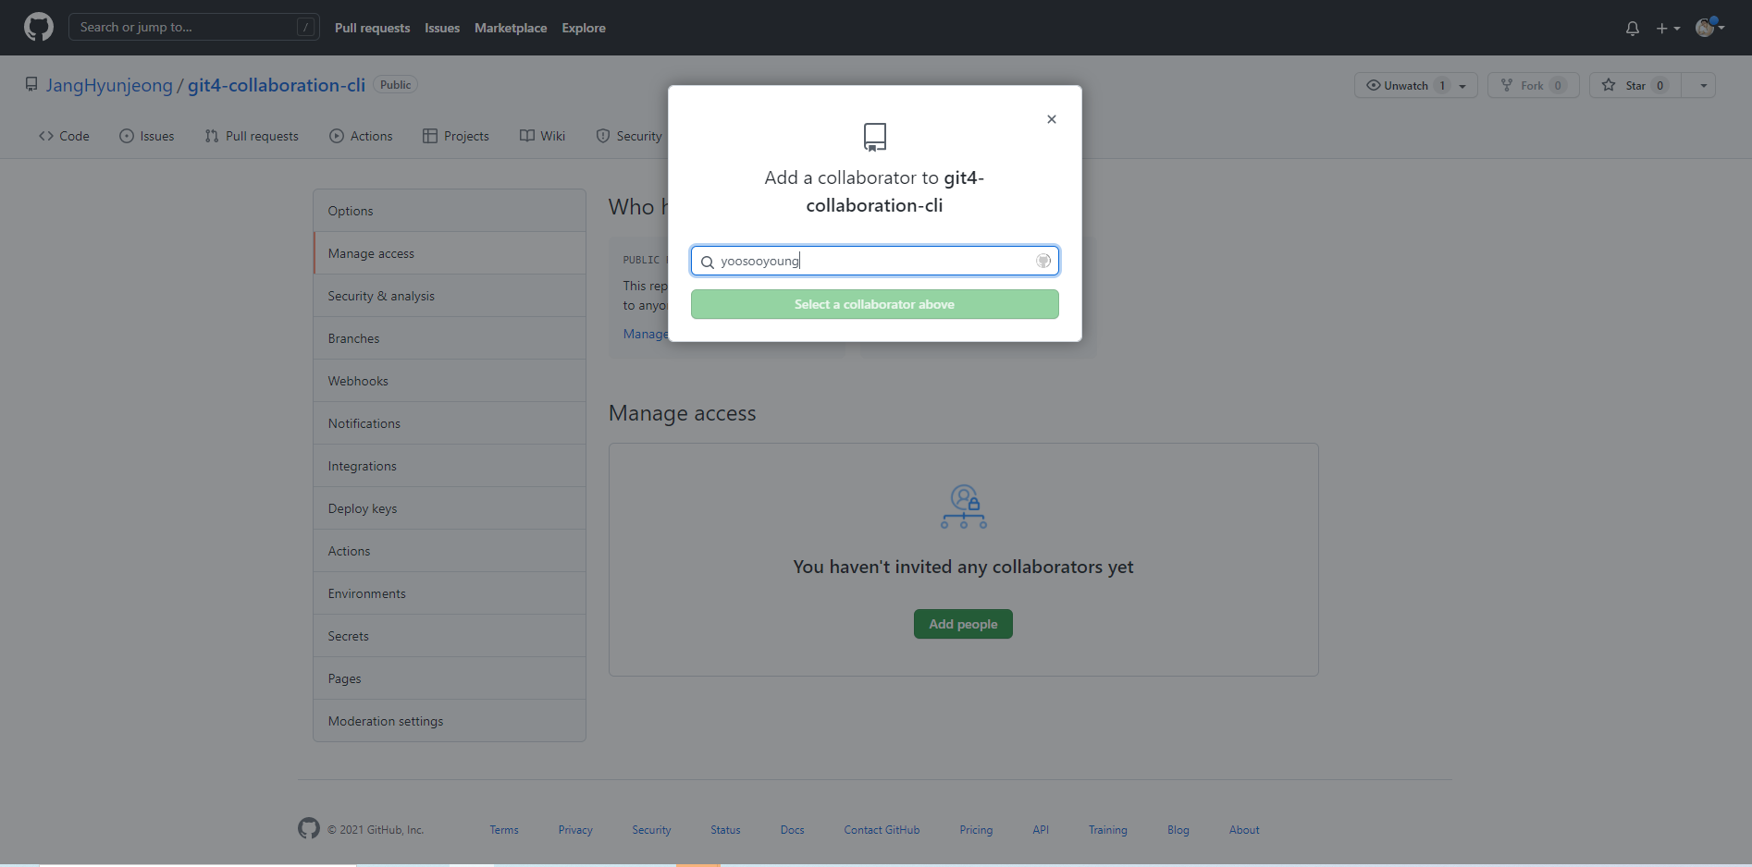Click the Fork button
This screenshot has height=867, width=1752.
pyautogui.click(x=1533, y=85)
